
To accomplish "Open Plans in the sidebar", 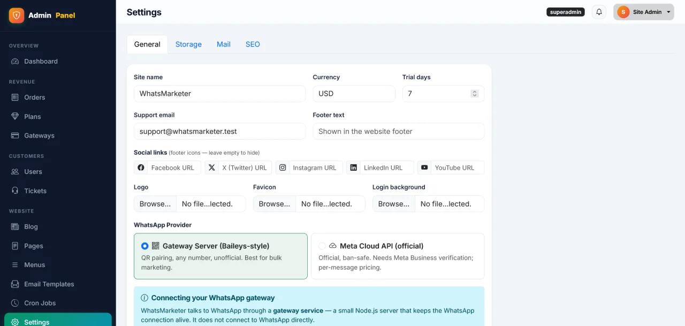I will click(58, 117).
